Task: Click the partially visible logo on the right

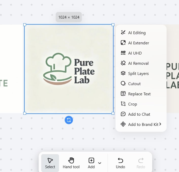Action: coord(173,76)
